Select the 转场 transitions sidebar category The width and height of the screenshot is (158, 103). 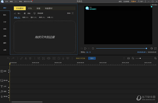5,29
